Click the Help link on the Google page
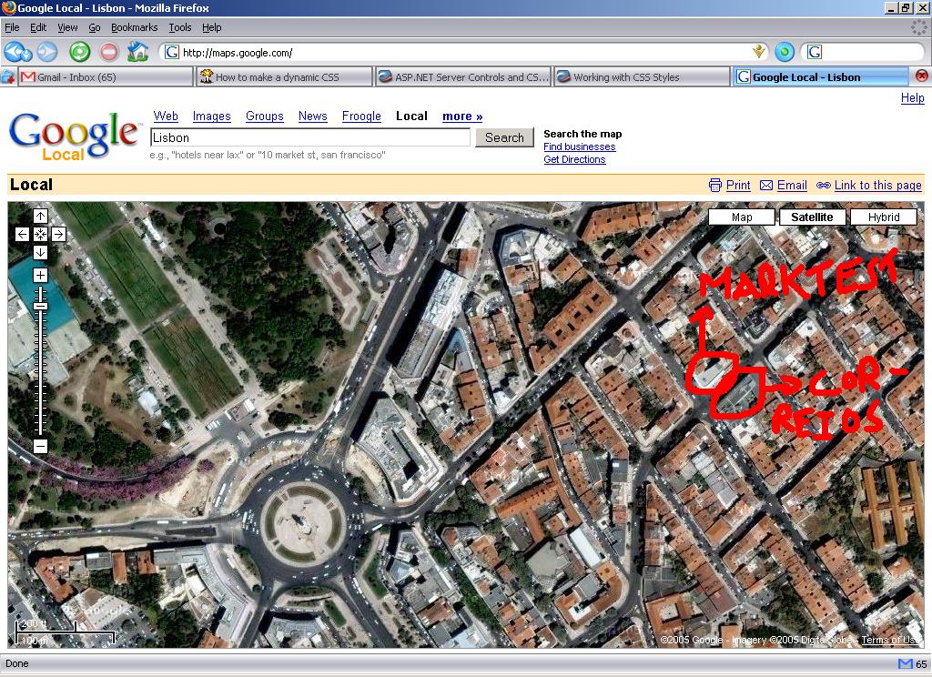The image size is (932, 677). 912,98
